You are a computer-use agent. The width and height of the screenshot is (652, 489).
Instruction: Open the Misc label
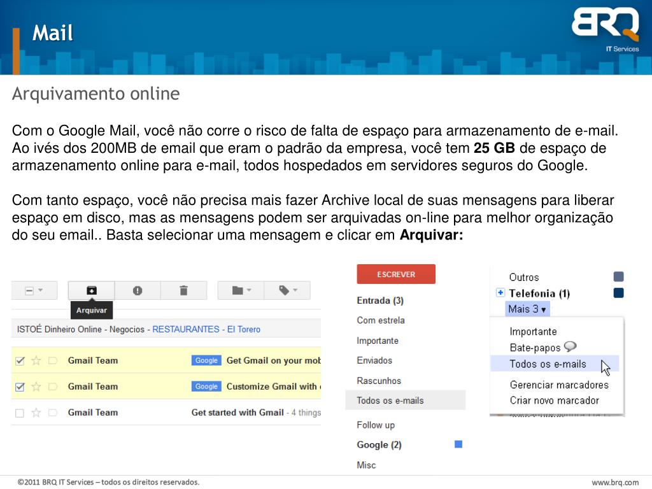point(366,465)
